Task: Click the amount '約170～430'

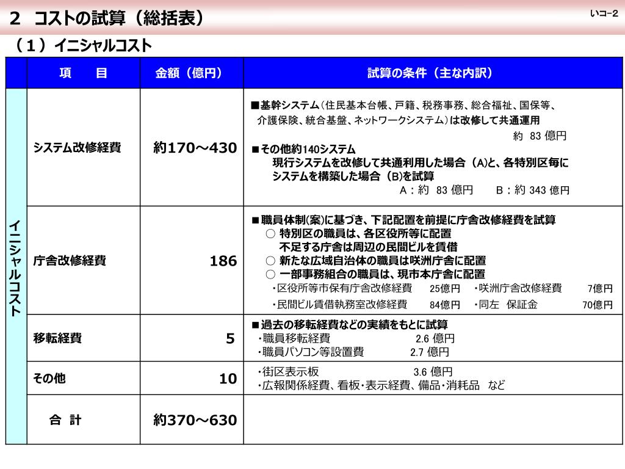Action: [x=195, y=148]
